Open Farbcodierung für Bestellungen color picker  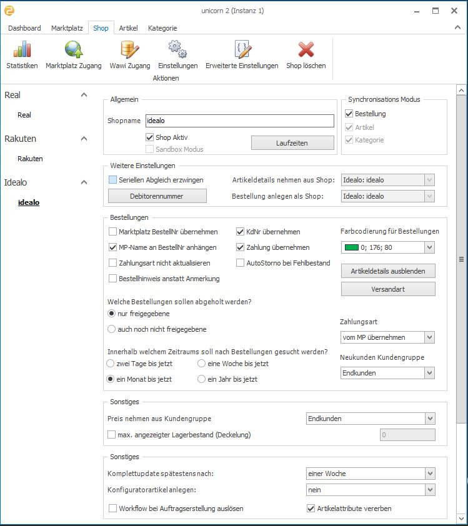pos(388,247)
